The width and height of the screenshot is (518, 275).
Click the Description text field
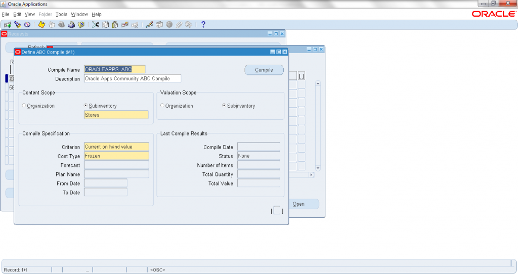tap(132, 79)
